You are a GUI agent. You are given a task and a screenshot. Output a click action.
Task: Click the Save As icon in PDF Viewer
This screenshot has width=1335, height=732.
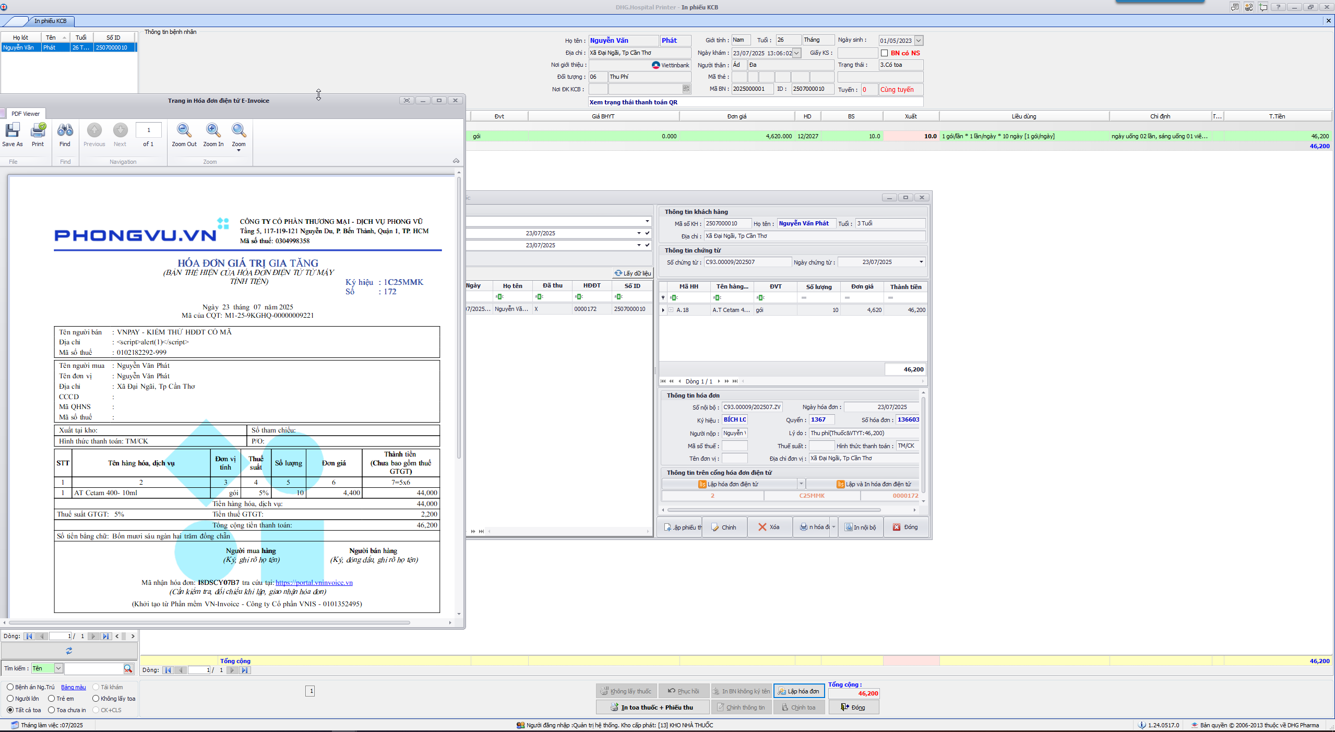pyautogui.click(x=12, y=131)
